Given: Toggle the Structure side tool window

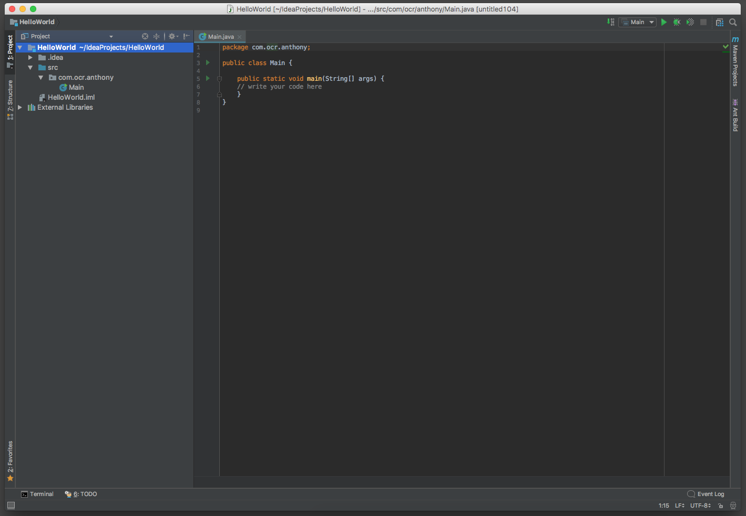Looking at the screenshot, I should click(x=10, y=100).
